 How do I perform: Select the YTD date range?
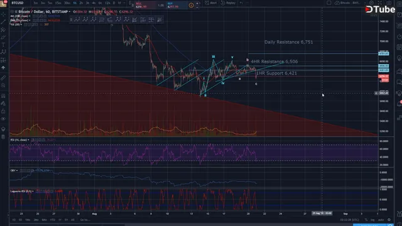53,220
